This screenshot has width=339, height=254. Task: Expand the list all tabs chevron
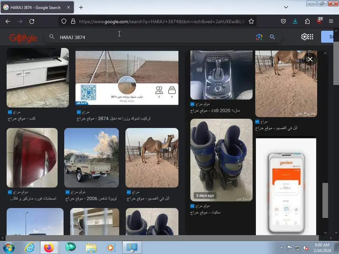point(286,7)
